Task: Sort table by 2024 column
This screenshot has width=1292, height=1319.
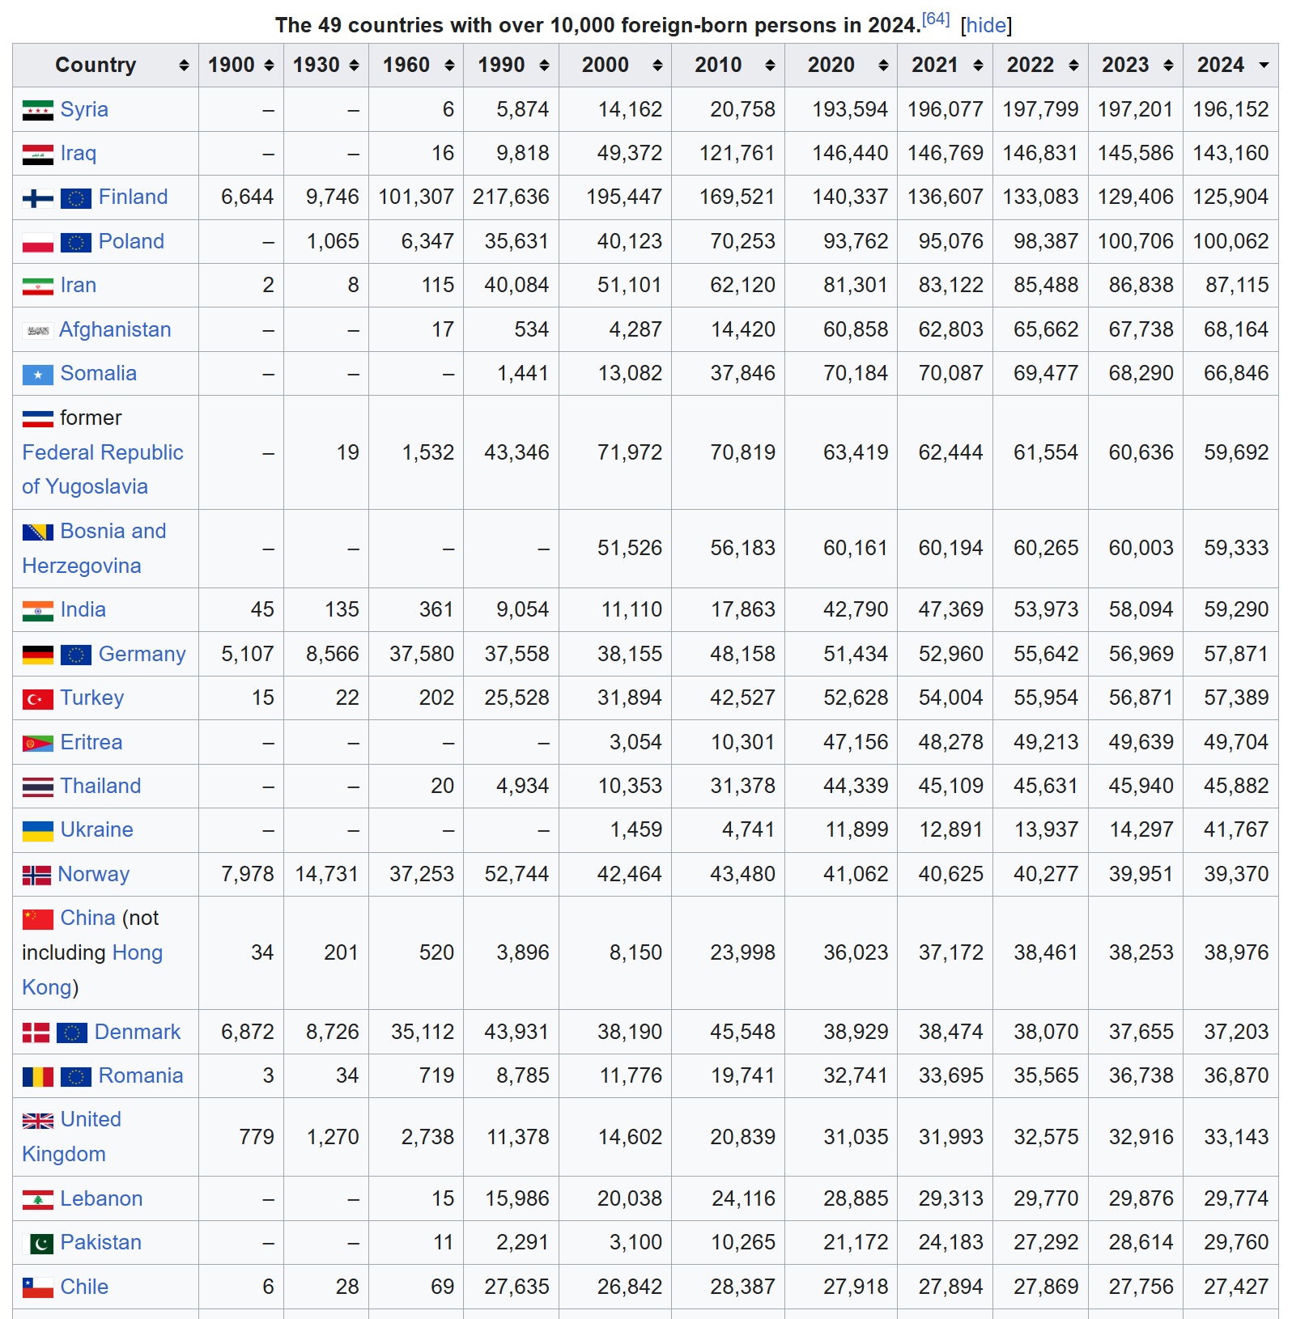Action: pos(1230,66)
